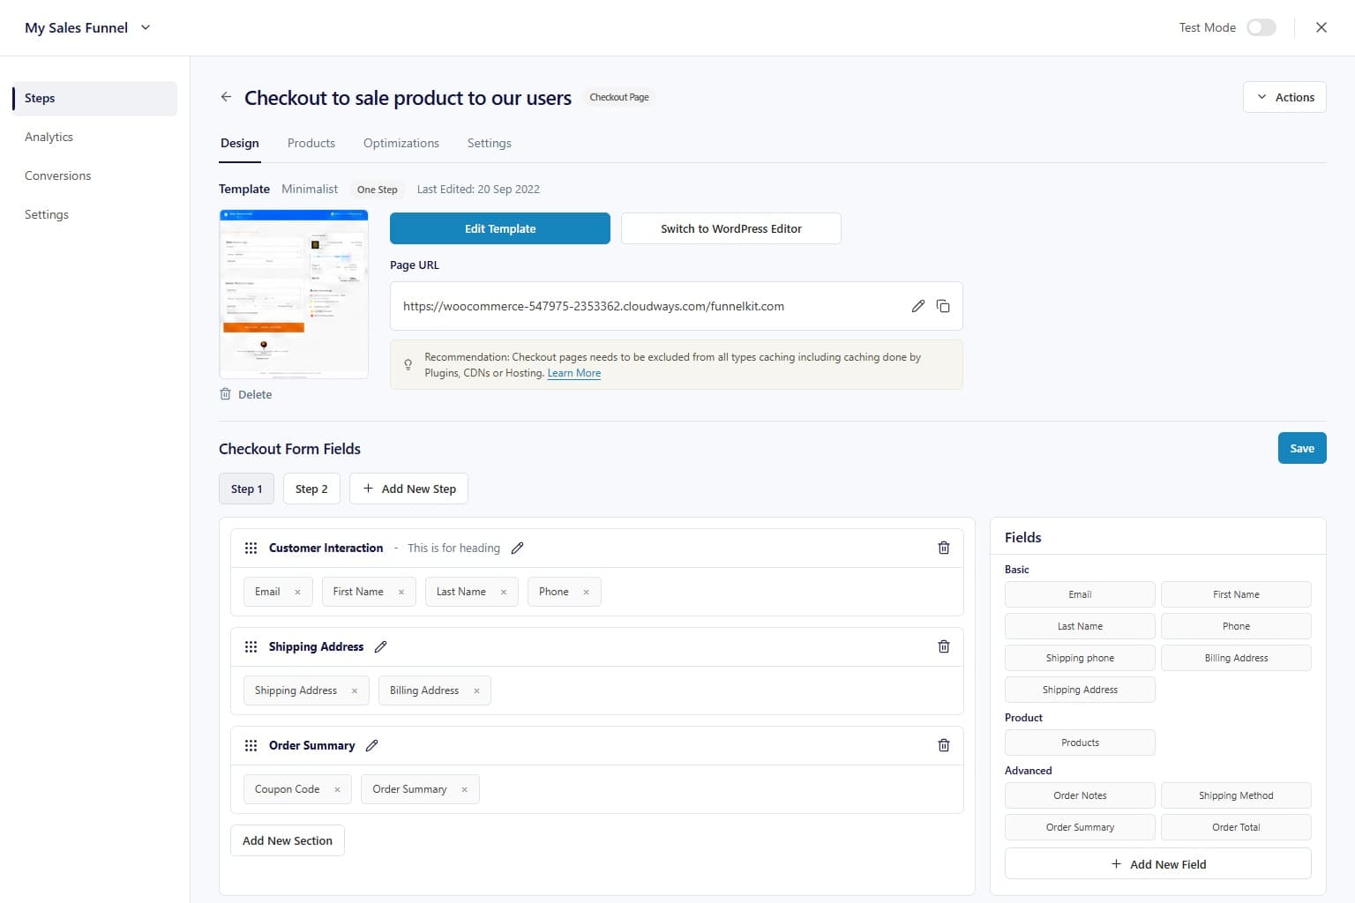Select Email in Fields panel
This screenshot has width=1355, height=903.
coord(1080,594)
